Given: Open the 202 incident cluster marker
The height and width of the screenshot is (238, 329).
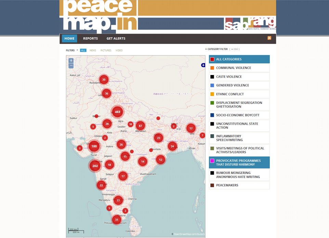Looking at the screenshot, I should 95,166.
